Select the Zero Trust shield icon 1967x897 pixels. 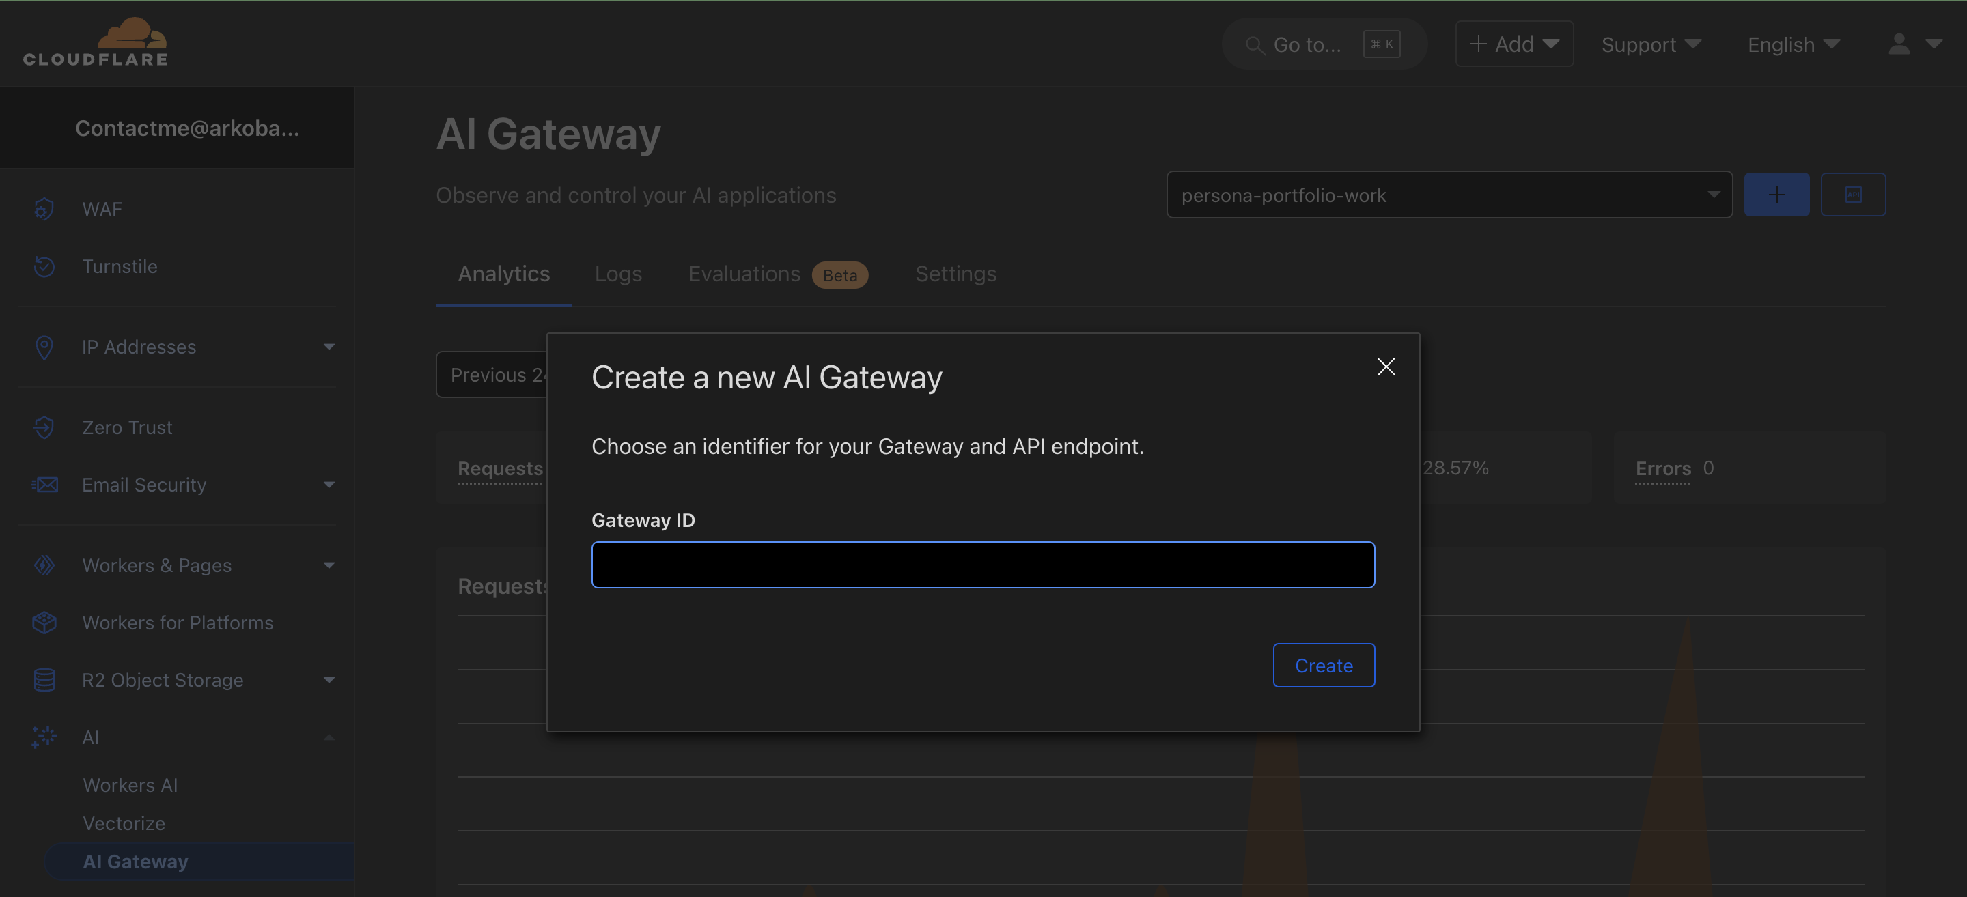(44, 427)
